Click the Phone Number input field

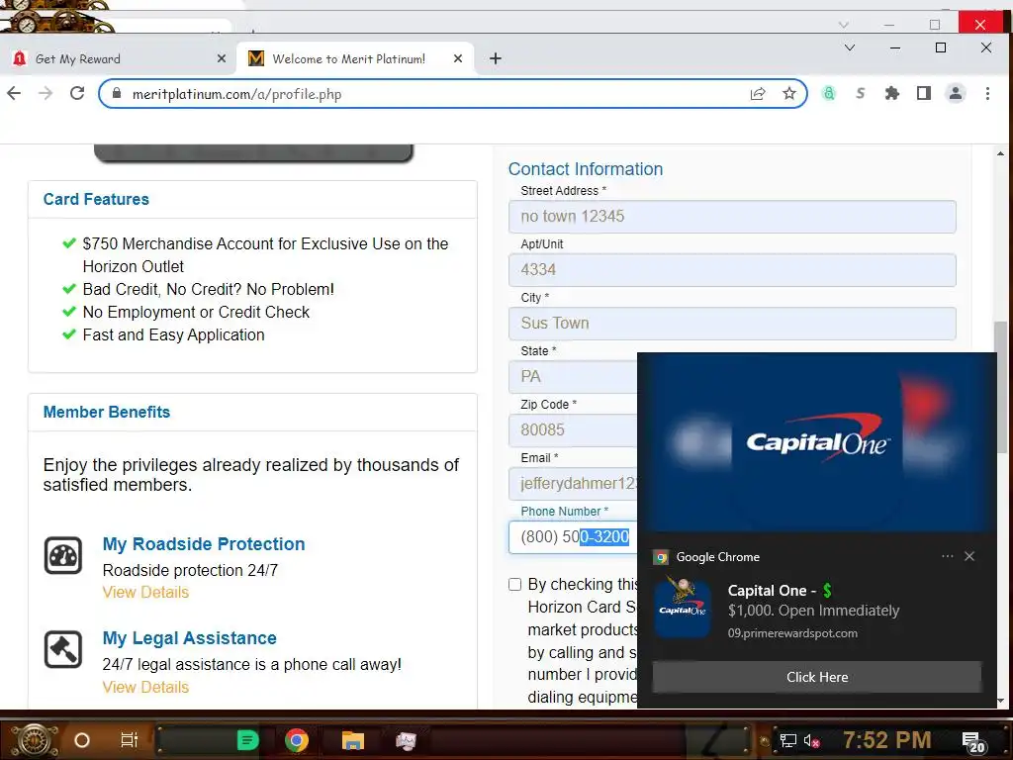[573, 537]
